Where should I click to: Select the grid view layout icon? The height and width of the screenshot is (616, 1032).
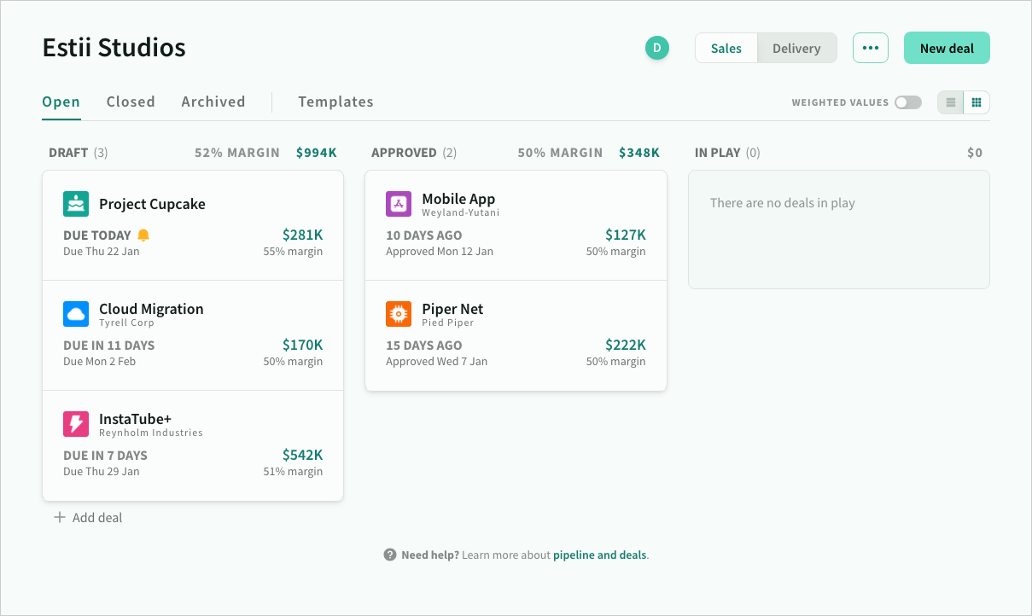(976, 102)
